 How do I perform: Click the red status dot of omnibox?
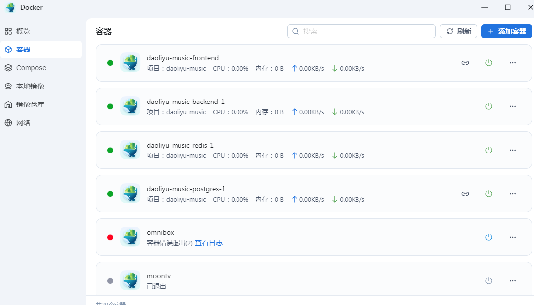110,237
